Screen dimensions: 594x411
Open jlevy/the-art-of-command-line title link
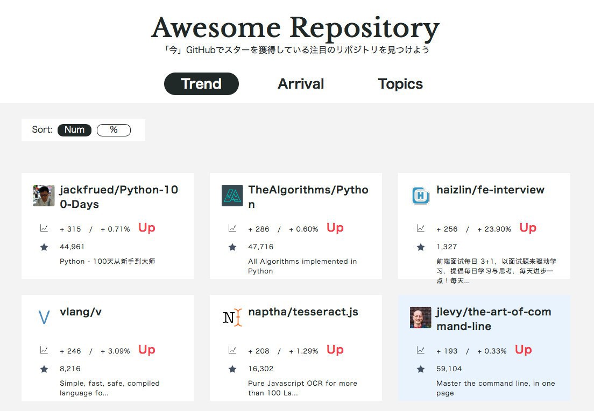493,319
